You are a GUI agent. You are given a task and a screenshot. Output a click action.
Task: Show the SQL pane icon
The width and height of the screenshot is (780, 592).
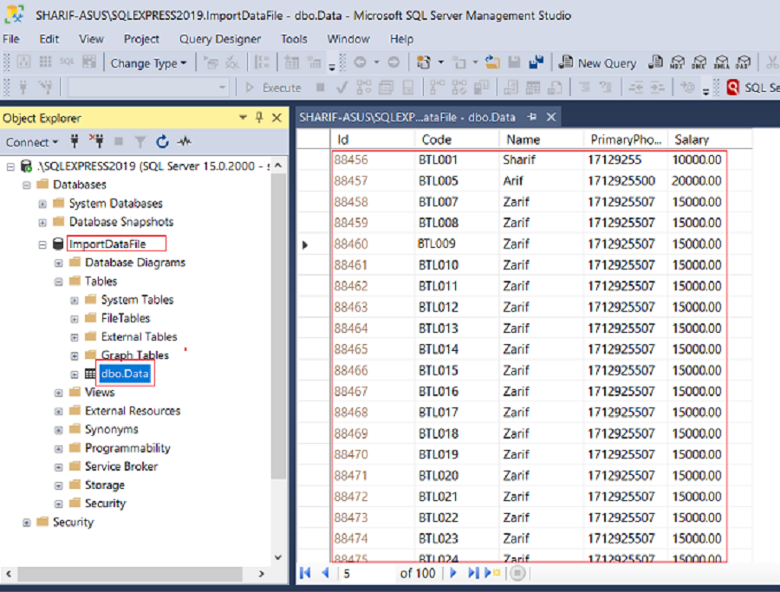point(67,62)
